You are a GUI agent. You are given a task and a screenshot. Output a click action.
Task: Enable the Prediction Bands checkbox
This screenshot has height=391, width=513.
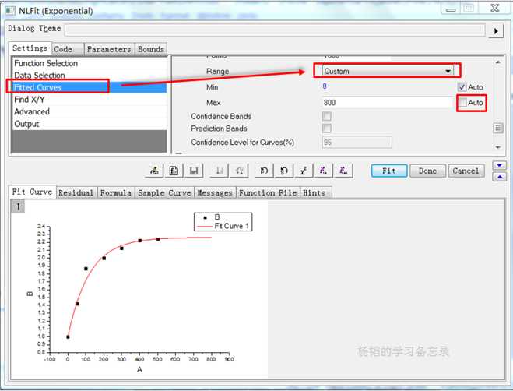326,128
